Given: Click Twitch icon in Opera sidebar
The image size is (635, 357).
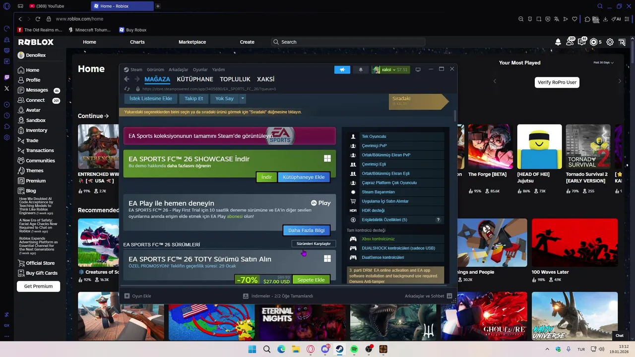Looking at the screenshot, I should [6, 77].
